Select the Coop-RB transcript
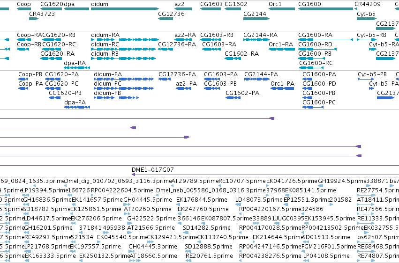This screenshot has height=263, width=399. coord(23,49)
